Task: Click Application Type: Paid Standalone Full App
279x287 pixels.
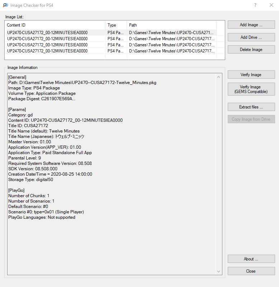Action: 50,153
